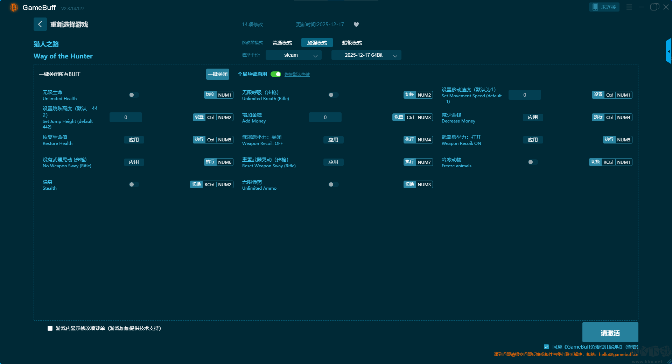
Task: Toggle Unlimited Health switch
Action: pos(134,95)
